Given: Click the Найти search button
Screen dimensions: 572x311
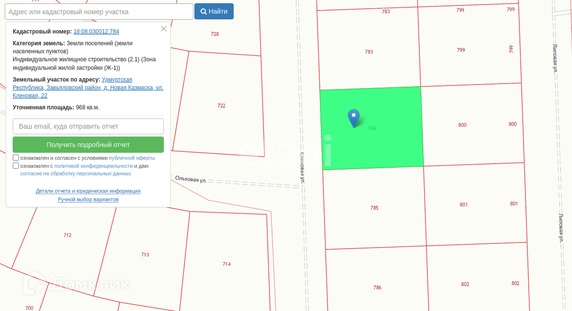Looking at the screenshot, I should 214,11.
